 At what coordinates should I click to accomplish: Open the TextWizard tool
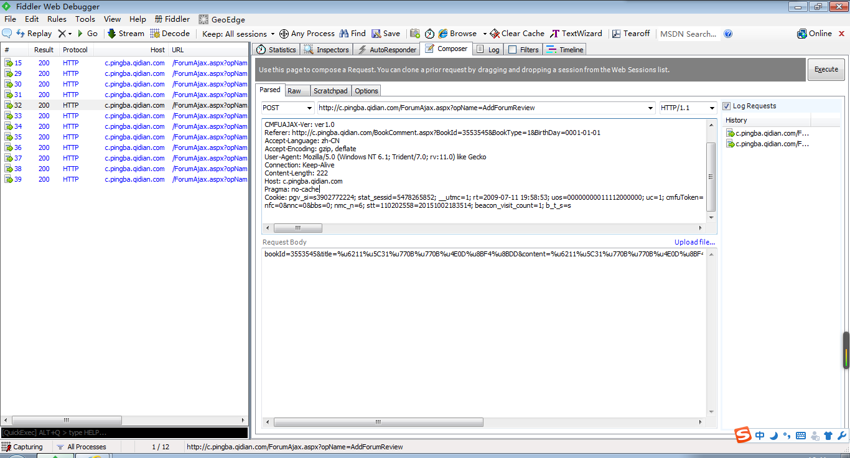(576, 34)
